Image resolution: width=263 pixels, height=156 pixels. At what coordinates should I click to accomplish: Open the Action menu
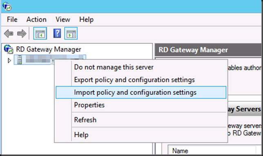(x=36, y=20)
